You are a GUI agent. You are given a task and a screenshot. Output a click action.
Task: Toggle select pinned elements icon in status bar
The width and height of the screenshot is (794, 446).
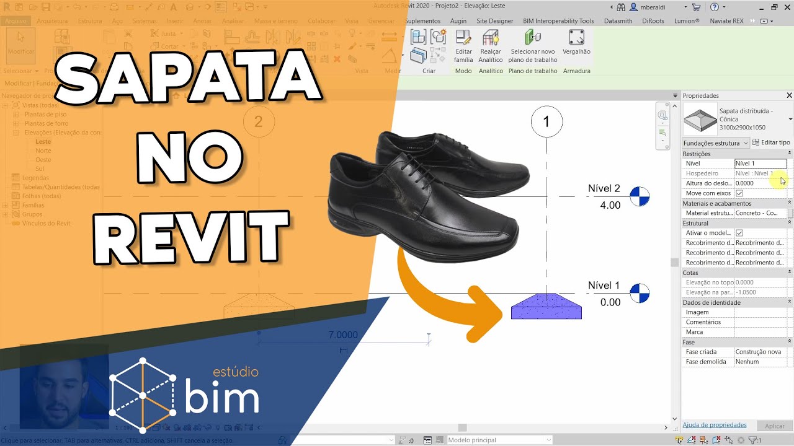[703, 440]
